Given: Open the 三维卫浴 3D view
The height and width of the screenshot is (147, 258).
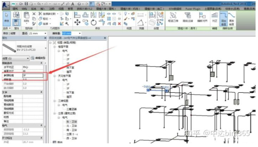Looking at the screenshot, I should click(72, 109).
